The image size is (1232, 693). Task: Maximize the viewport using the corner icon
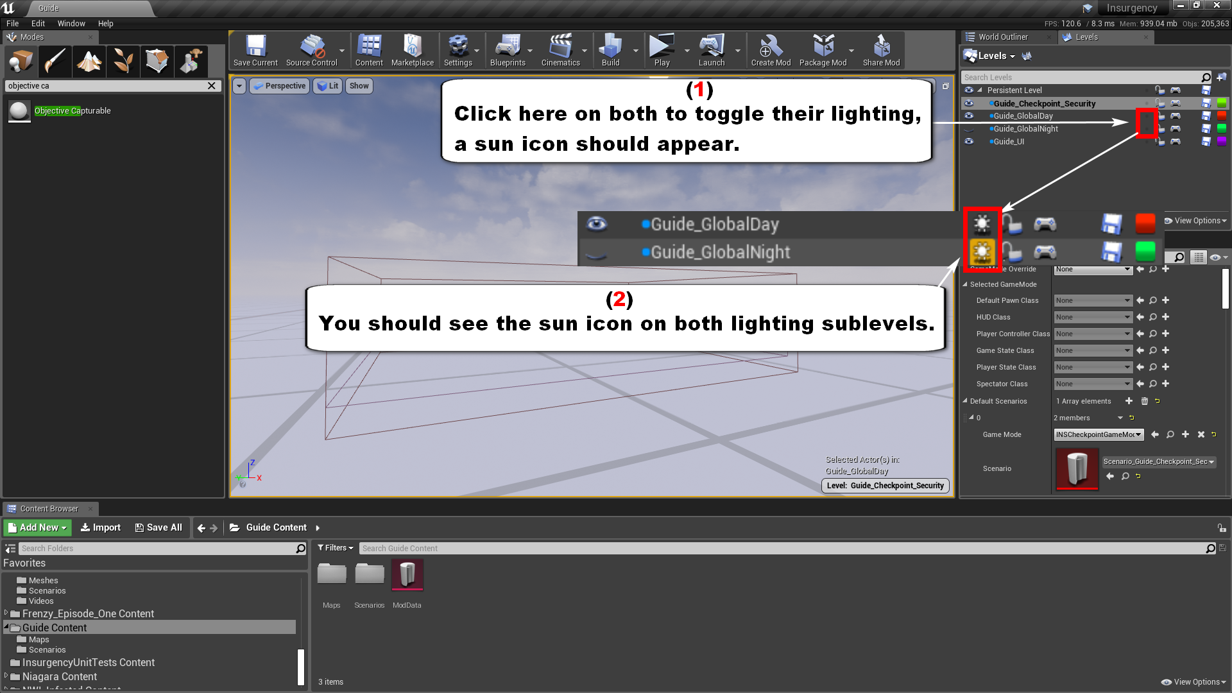[945, 86]
